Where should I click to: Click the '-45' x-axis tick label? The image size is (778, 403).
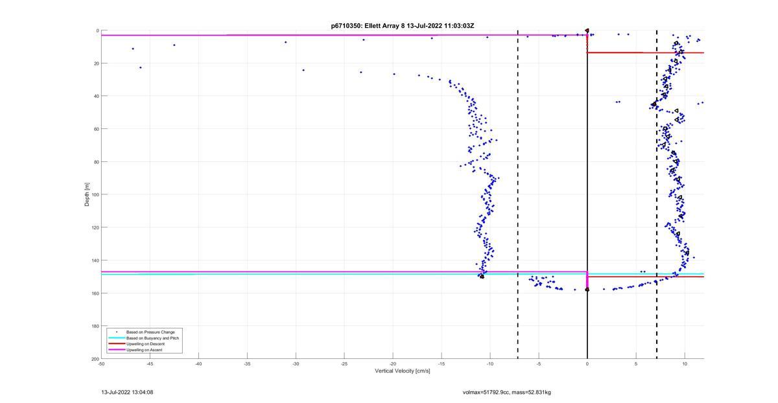pyautogui.click(x=150, y=363)
